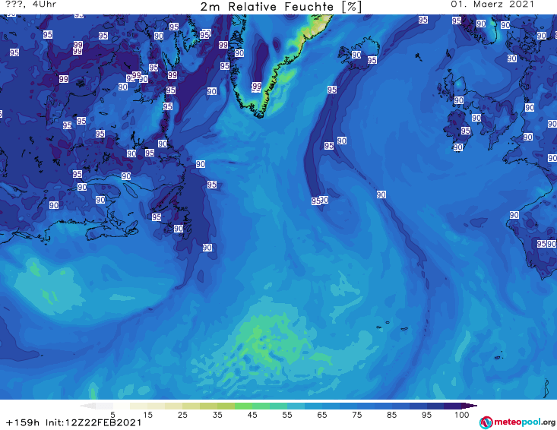Viewport: 557px width, 430px height.
Task: Click the 99 contour label at Greenland's southern tip
Action: click(x=257, y=87)
